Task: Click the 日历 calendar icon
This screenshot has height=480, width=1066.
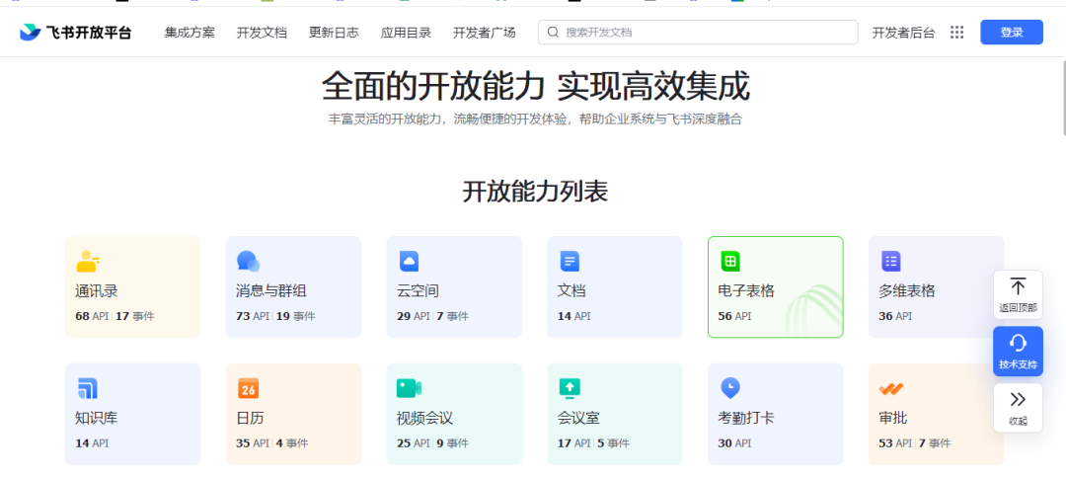Action: click(x=248, y=388)
